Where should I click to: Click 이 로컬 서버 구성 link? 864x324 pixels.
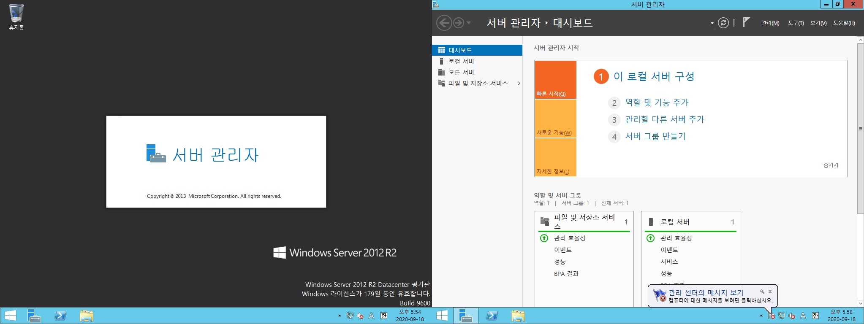pos(654,76)
